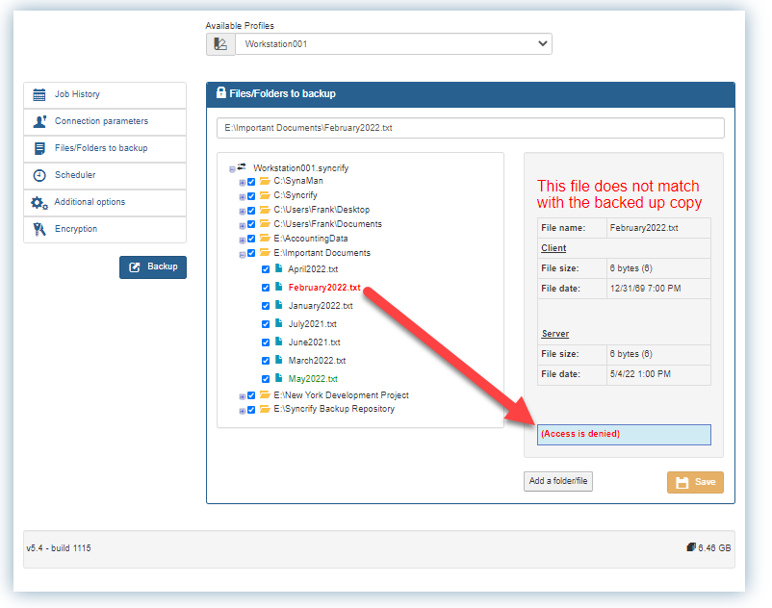Viewport: 772px width, 608px height.
Task: Open Additional options section
Action: (x=105, y=202)
